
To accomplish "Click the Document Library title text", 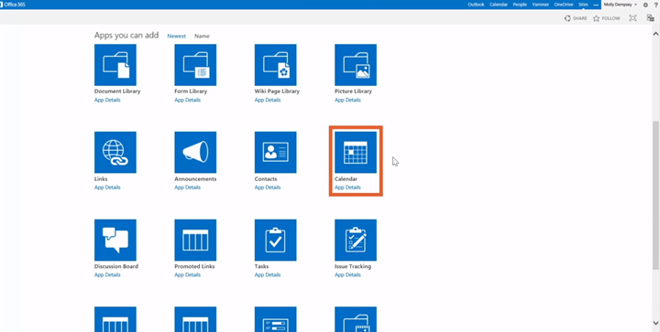I will [x=117, y=91].
